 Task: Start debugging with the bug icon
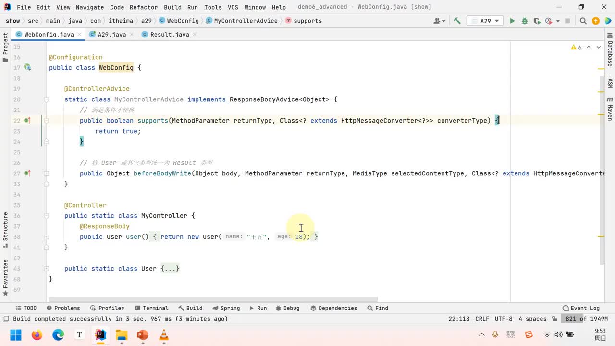(524, 21)
